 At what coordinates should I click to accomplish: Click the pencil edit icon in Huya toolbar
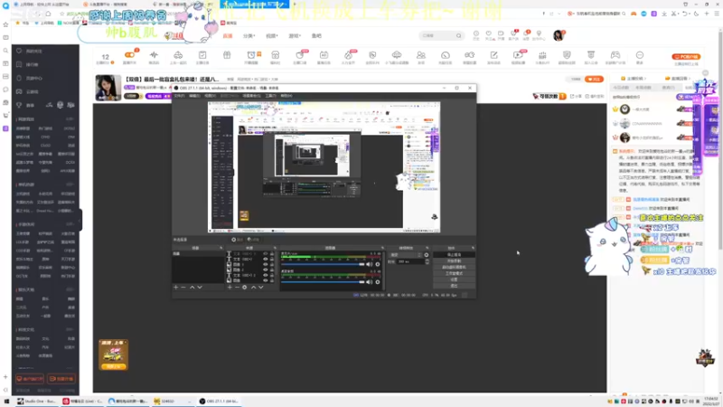click(493, 55)
